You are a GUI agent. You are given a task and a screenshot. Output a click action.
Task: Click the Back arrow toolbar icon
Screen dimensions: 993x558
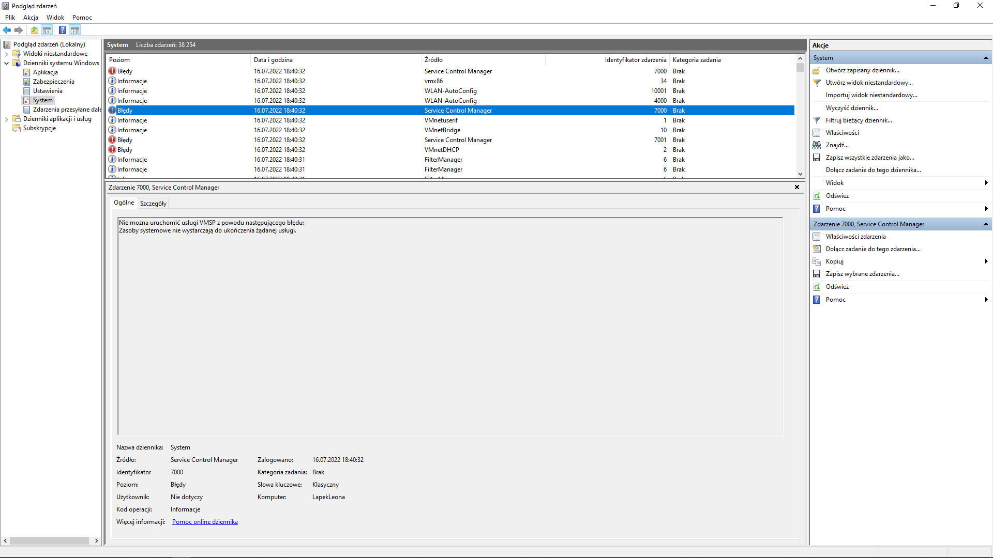click(7, 30)
